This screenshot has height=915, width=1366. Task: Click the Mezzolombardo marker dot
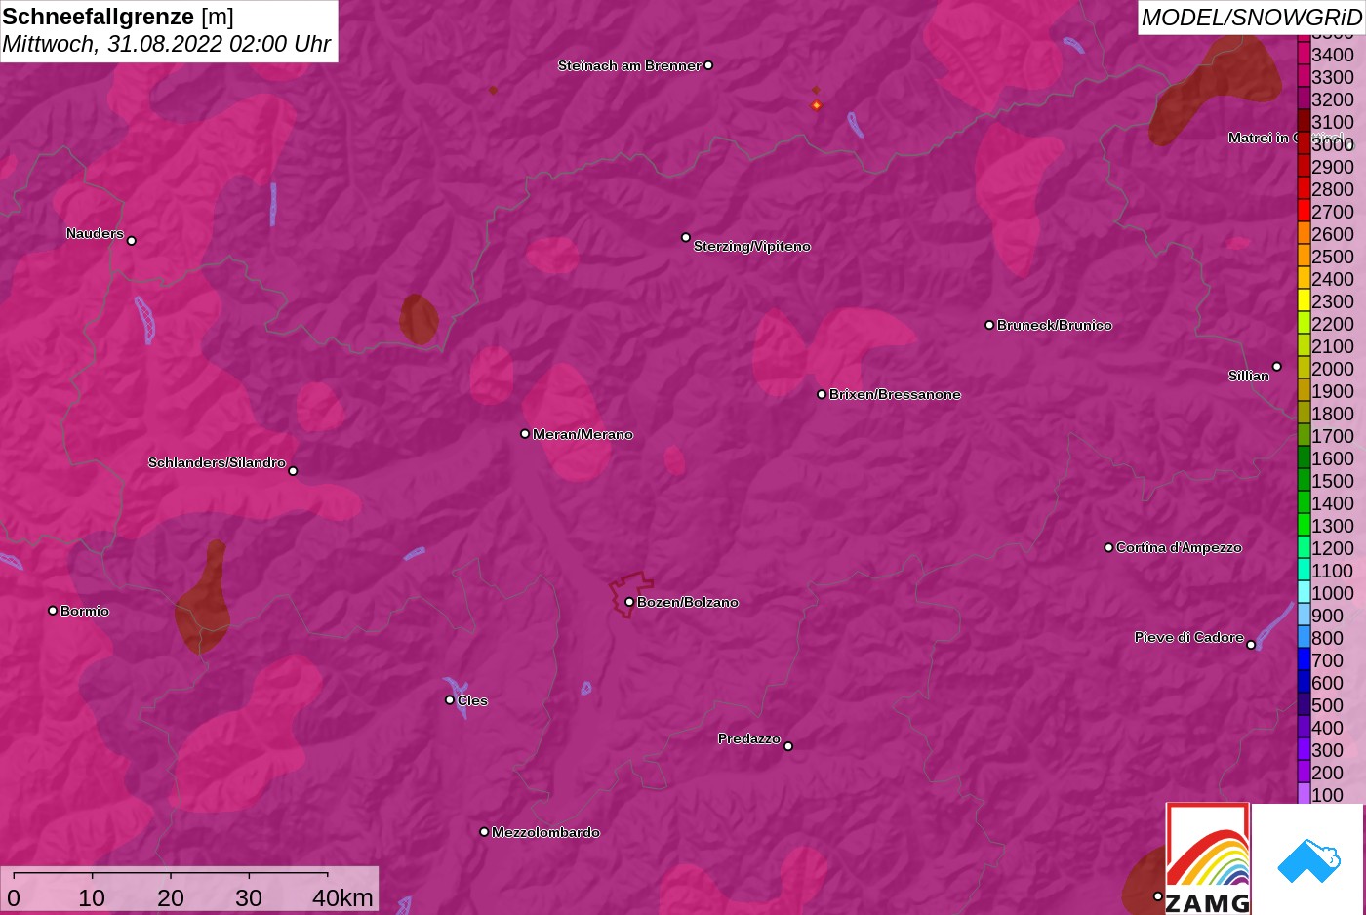click(x=484, y=832)
